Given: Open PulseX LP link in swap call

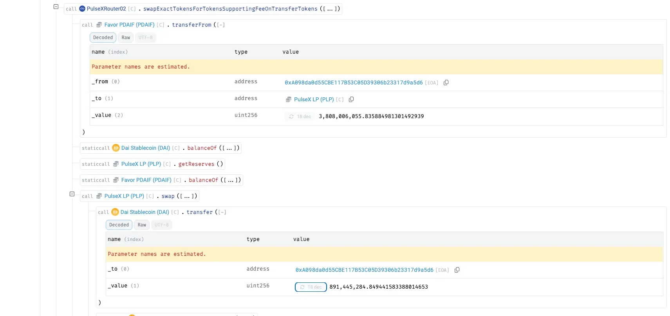Looking at the screenshot, I should 124,196.
